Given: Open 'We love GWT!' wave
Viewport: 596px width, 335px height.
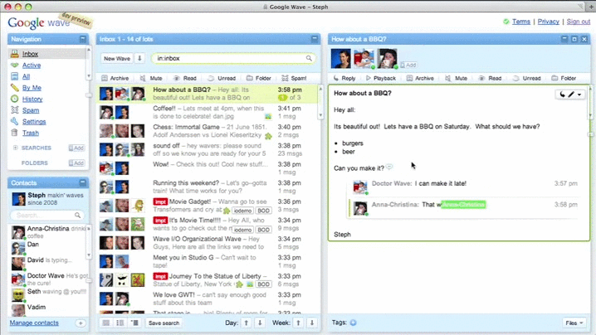Looking at the screenshot, I should pos(208,299).
